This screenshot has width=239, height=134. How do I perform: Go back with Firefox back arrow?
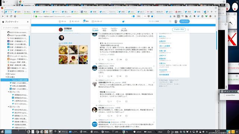click(x=3, y=16)
